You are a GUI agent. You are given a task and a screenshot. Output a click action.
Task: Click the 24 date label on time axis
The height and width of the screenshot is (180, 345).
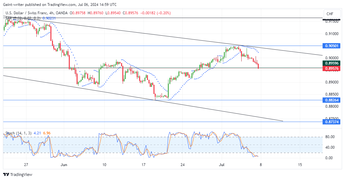point(182,165)
